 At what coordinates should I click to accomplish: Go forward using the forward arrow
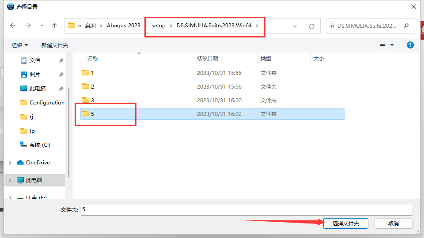coord(28,26)
